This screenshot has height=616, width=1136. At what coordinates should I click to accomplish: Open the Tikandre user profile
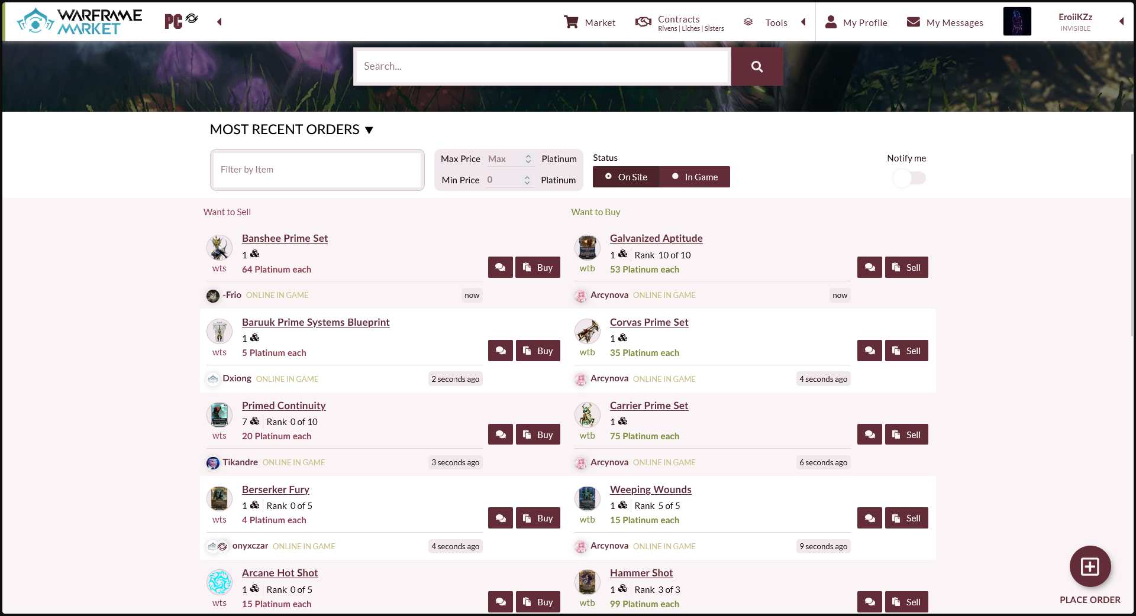pos(240,462)
